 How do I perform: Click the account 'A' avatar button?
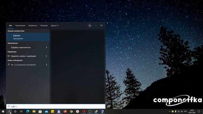tap(90, 26)
